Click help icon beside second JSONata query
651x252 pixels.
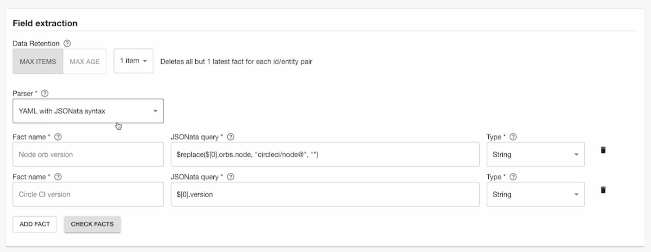tap(230, 177)
